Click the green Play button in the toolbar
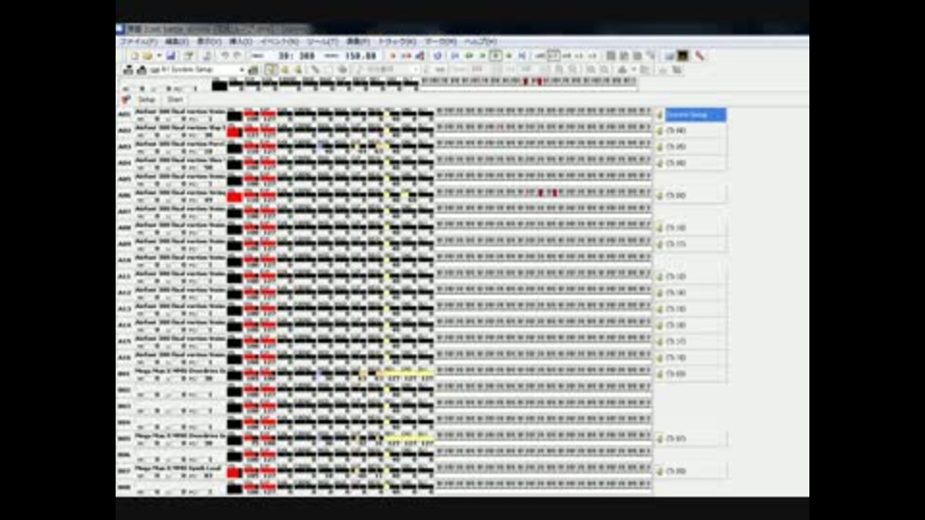The height and width of the screenshot is (520, 925). click(x=483, y=56)
